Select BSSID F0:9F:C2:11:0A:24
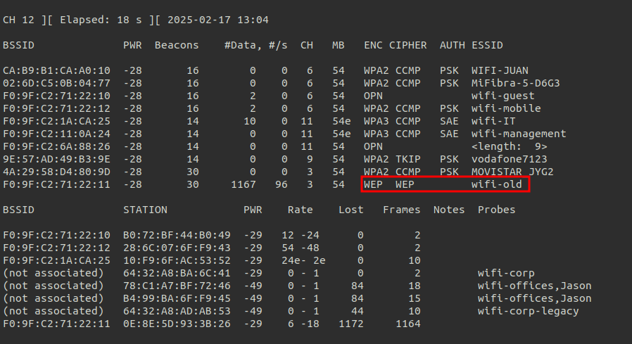 [x=56, y=134]
